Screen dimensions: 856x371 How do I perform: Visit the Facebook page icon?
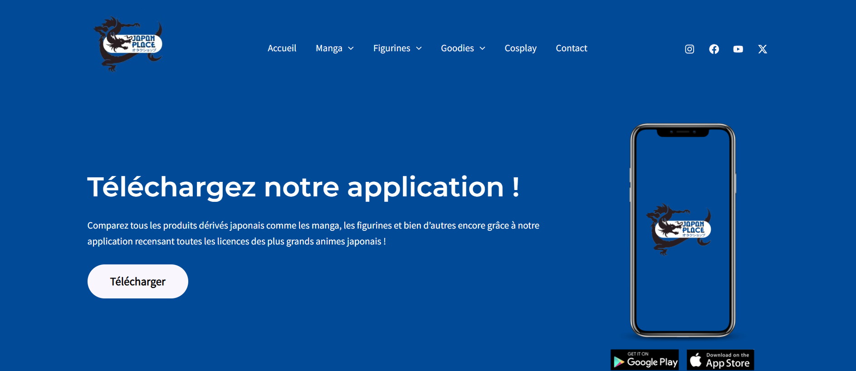(x=714, y=49)
